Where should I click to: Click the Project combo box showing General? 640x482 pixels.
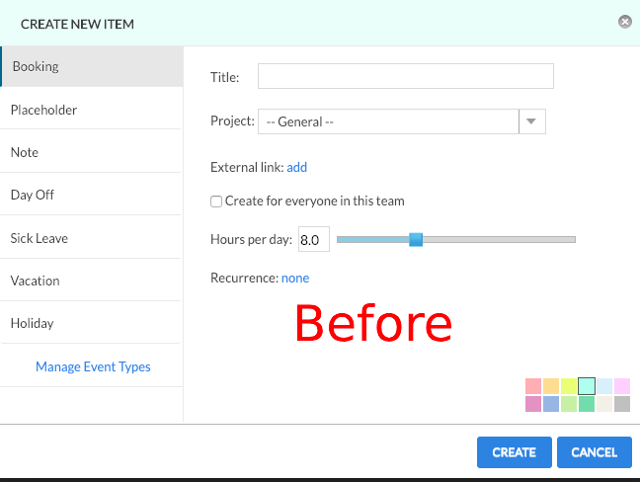coord(388,121)
